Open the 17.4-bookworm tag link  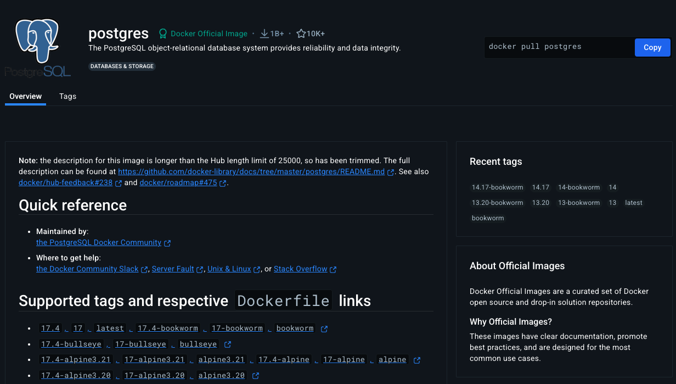click(x=168, y=329)
